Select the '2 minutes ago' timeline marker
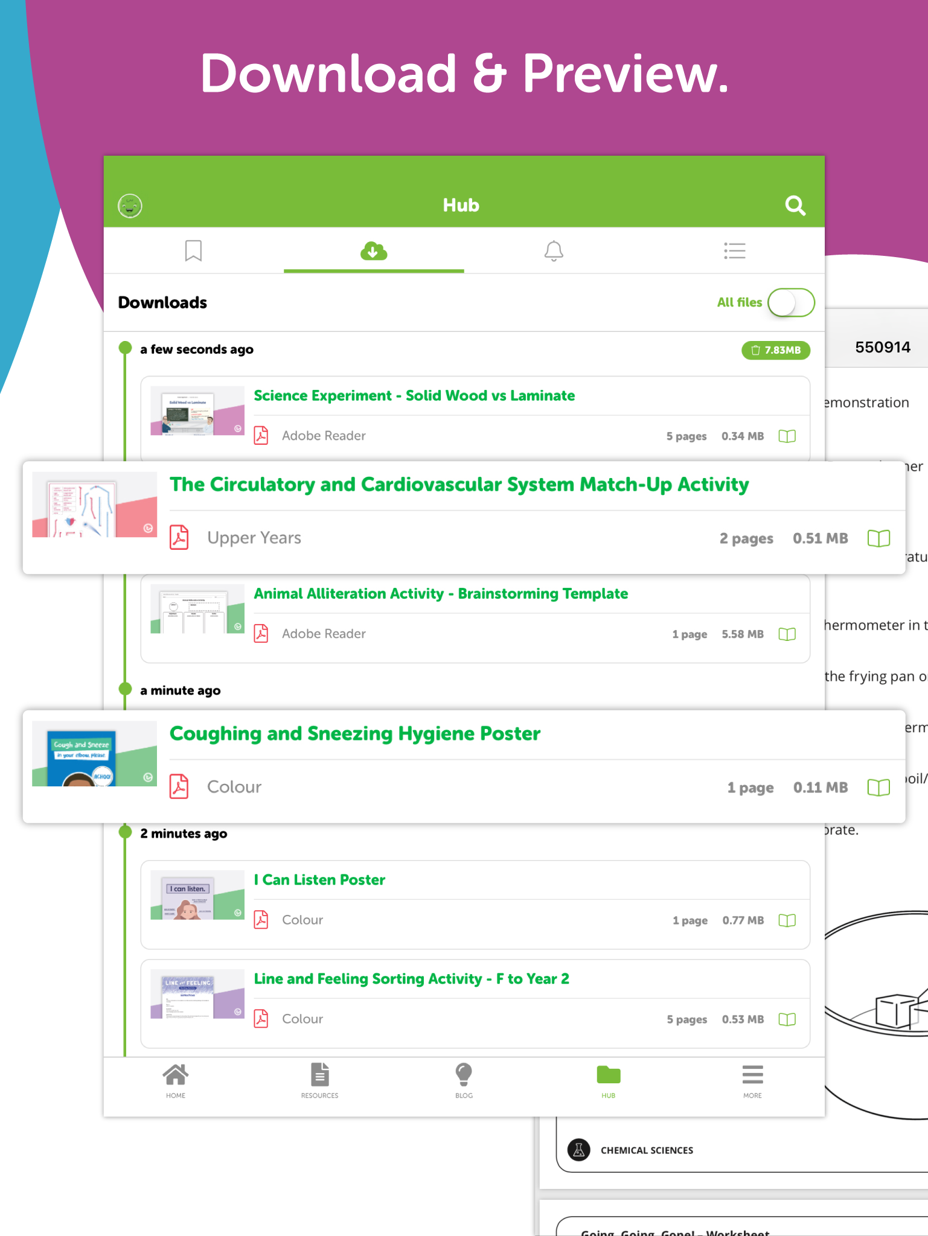928x1236 pixels. 126,832
